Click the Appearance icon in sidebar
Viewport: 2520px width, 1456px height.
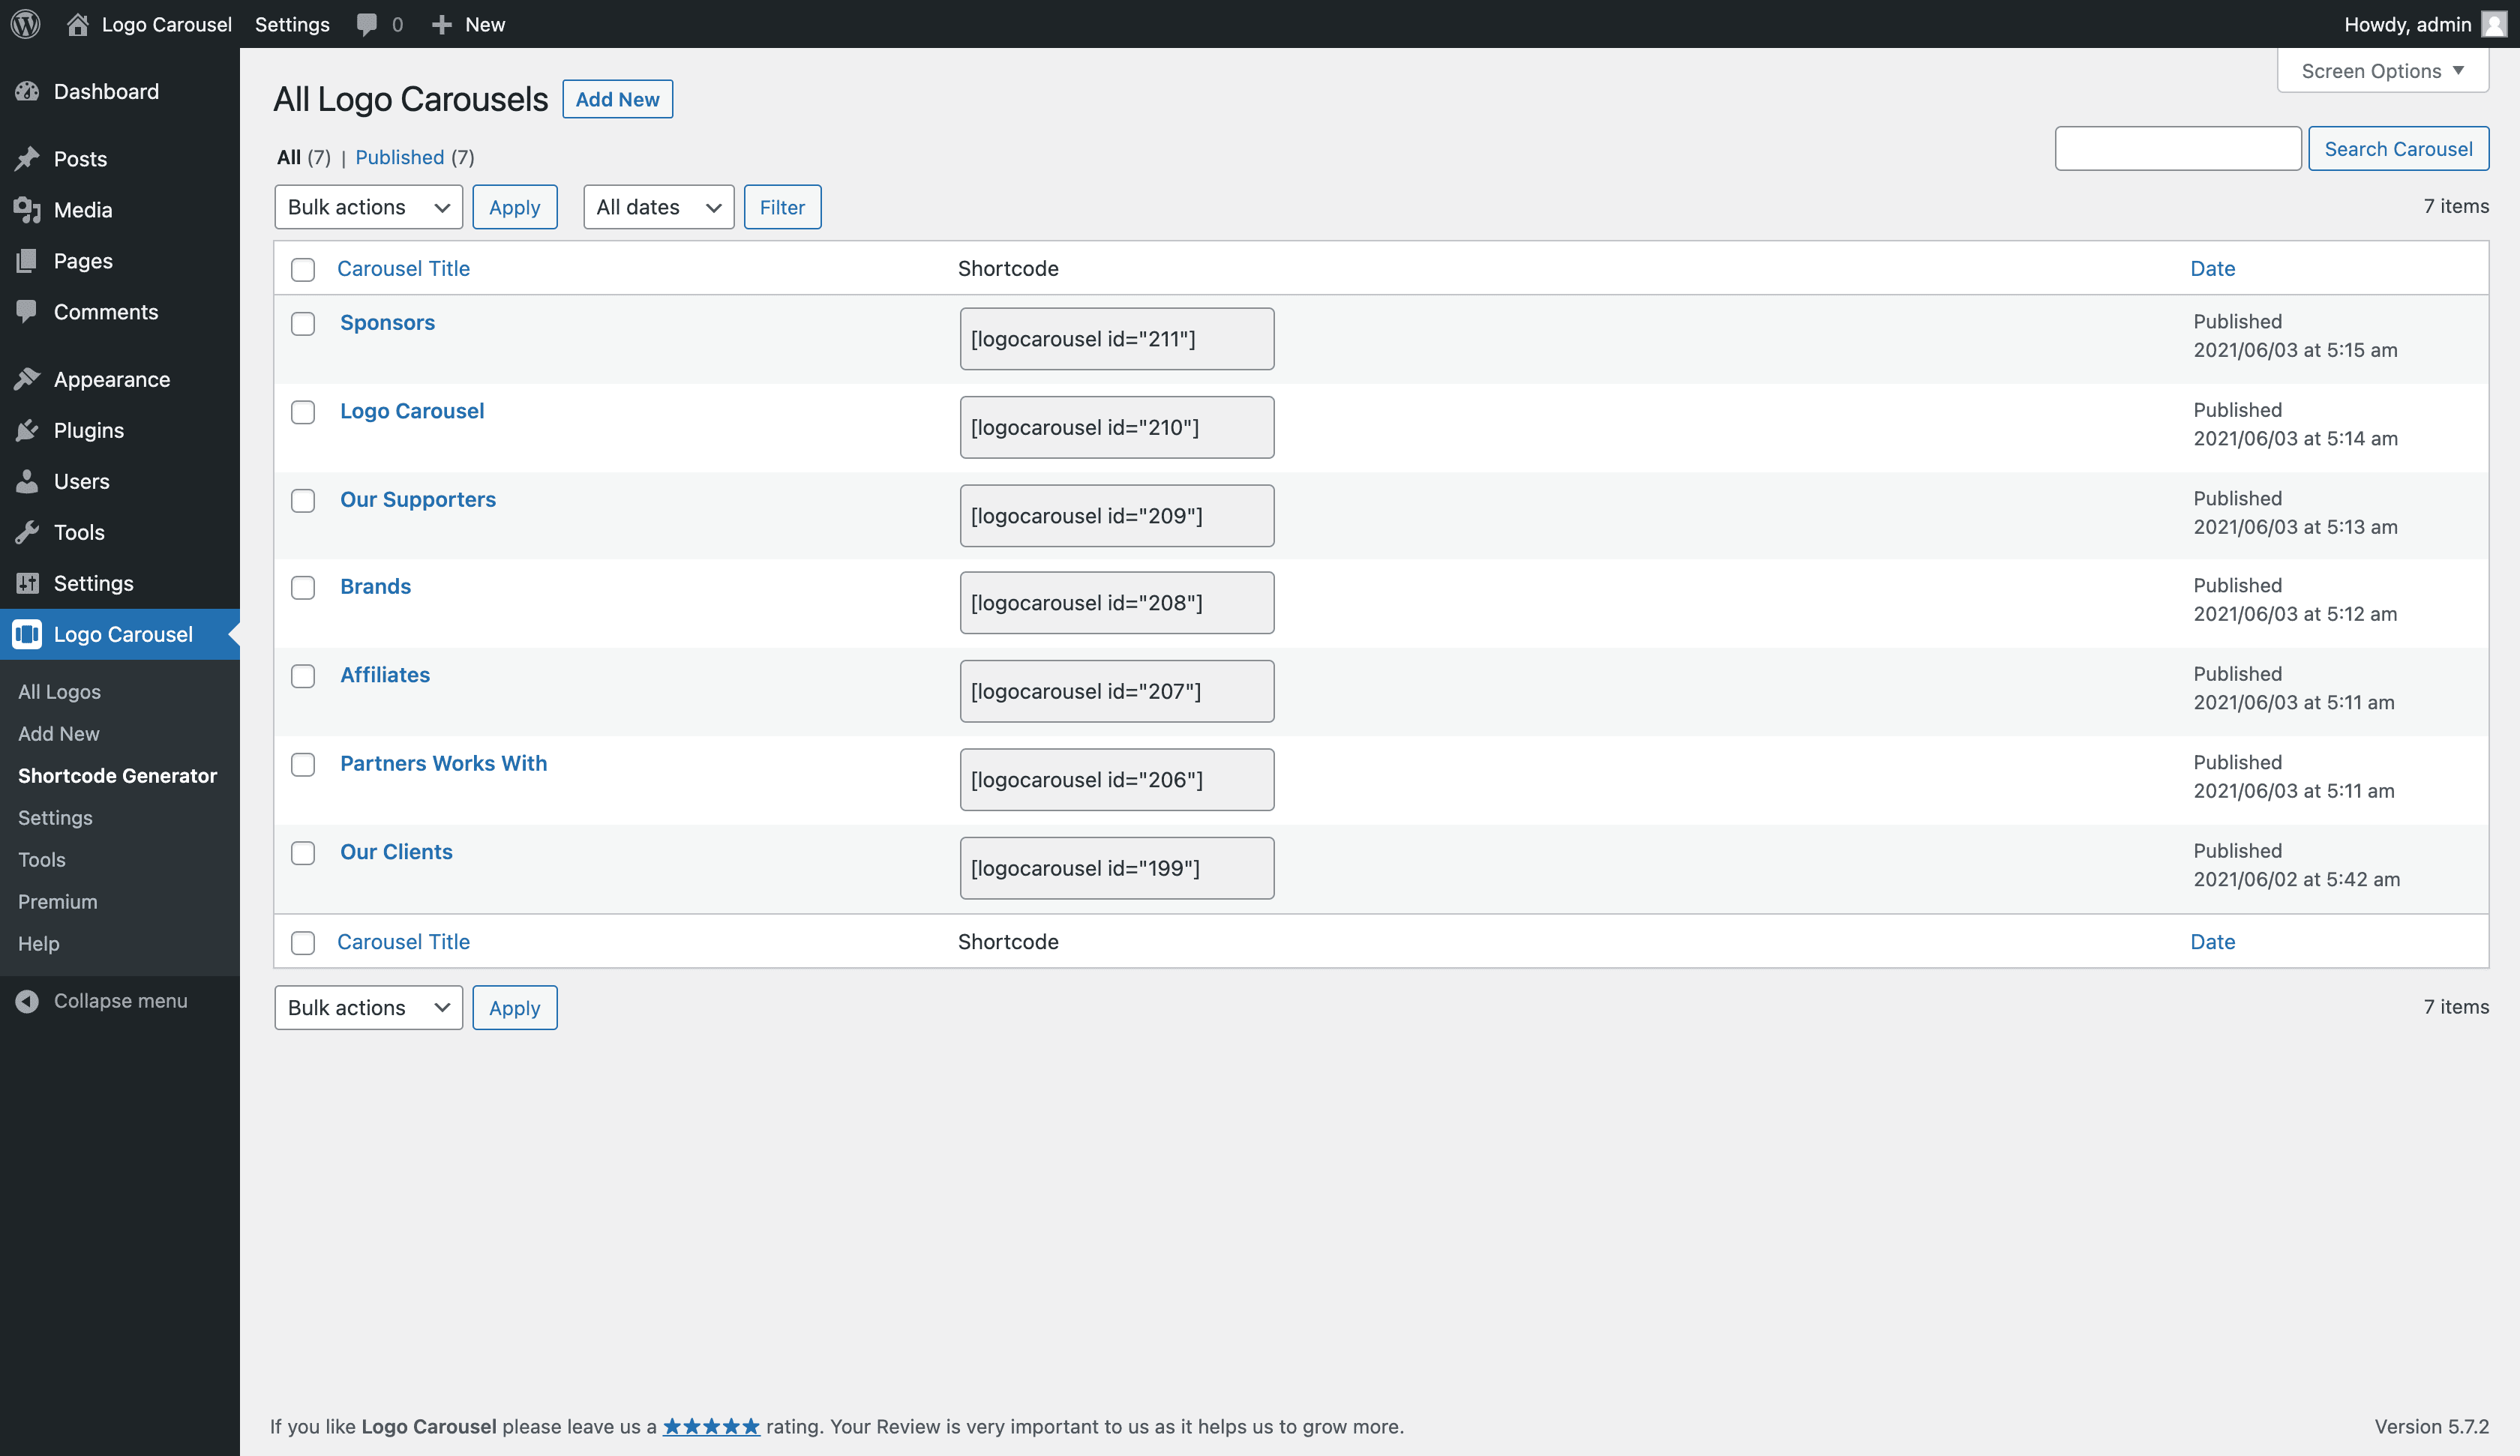click(x=31, y=378)
